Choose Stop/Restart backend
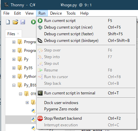The height and width of the screenshot is (131, 138). tap(87, 118)
